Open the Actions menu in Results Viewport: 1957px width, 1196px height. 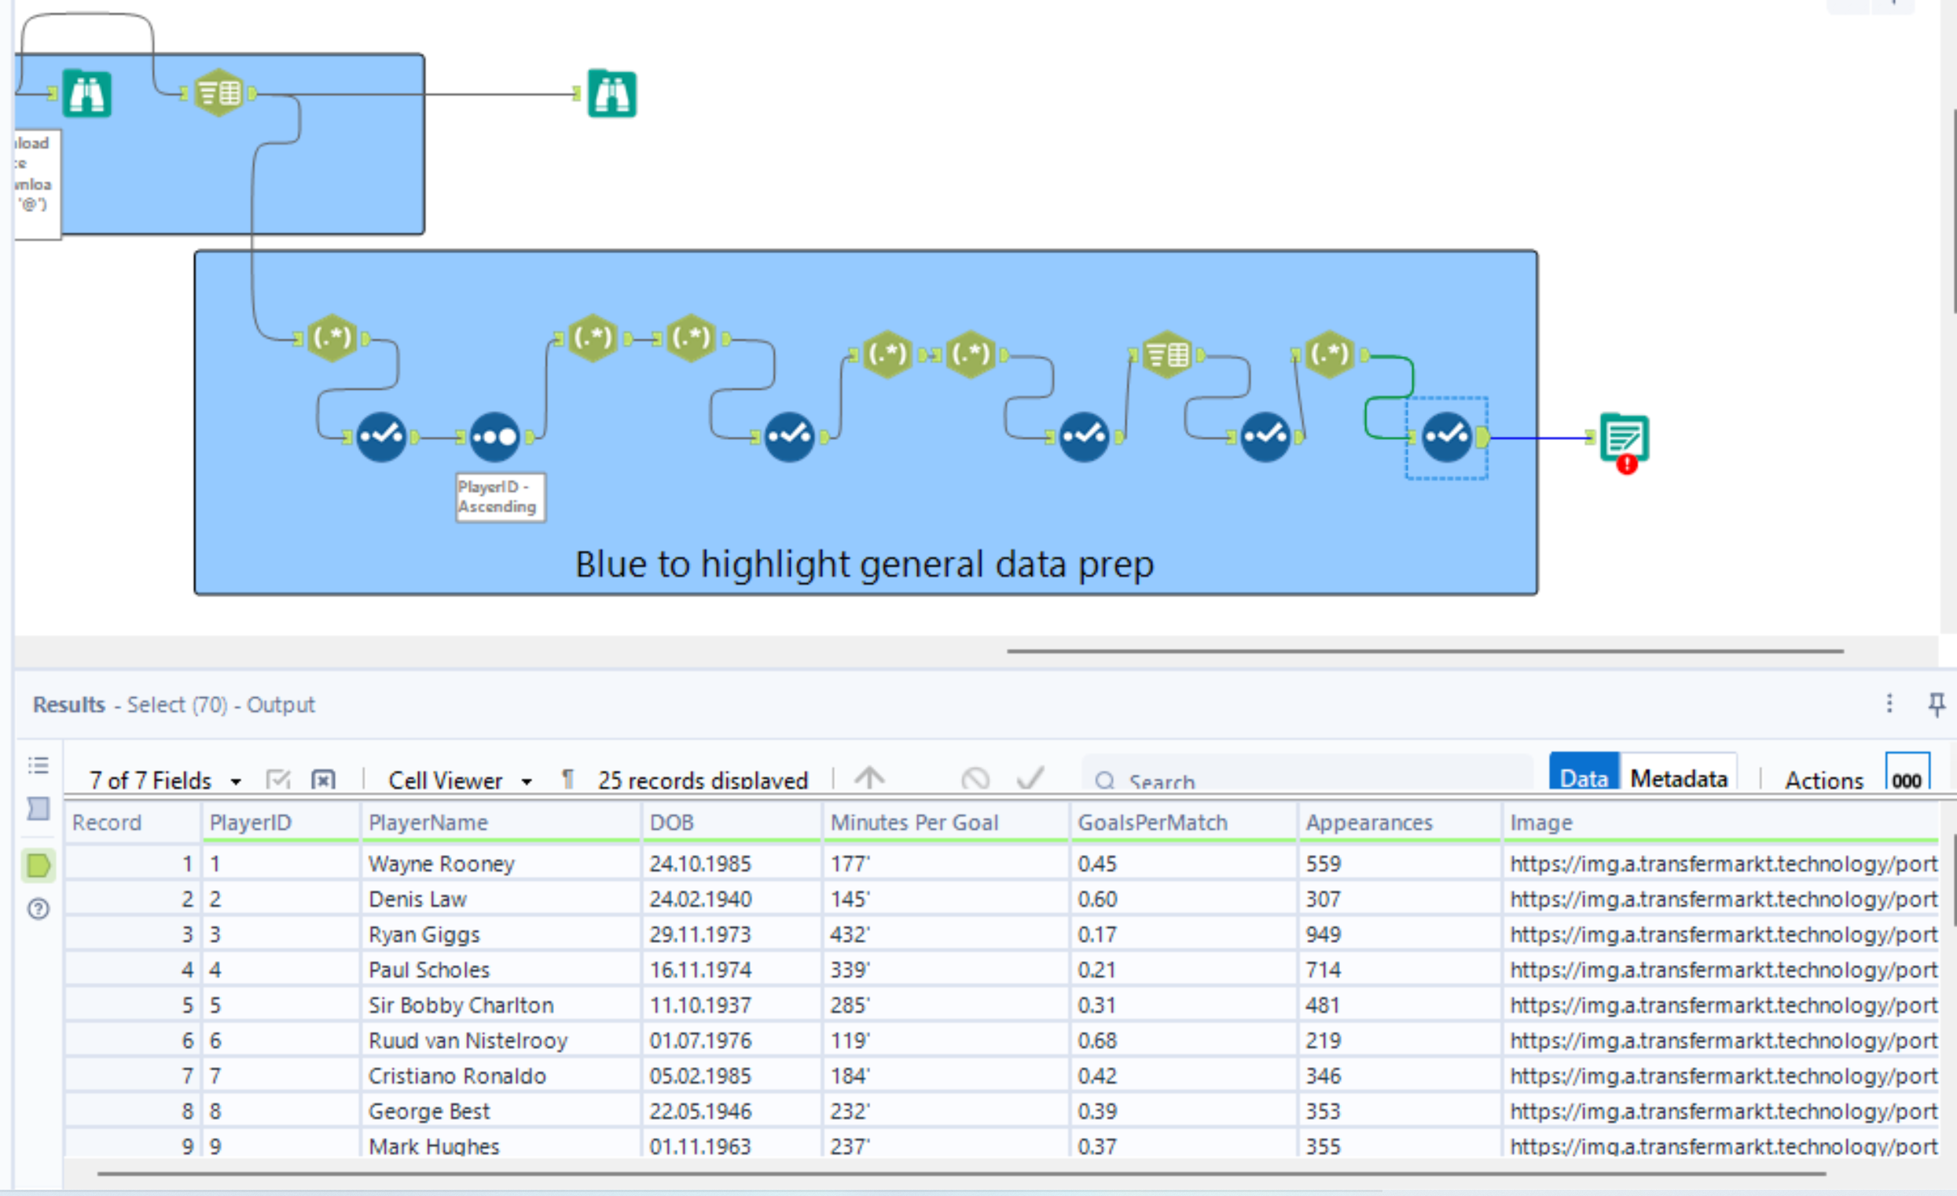point(1823,780)
